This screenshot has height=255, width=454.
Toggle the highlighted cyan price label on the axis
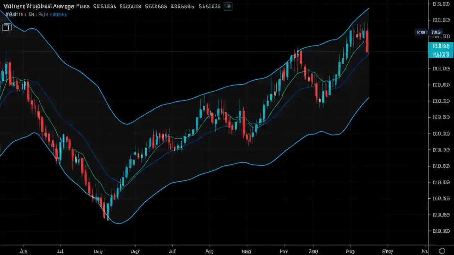coord(441,50)
